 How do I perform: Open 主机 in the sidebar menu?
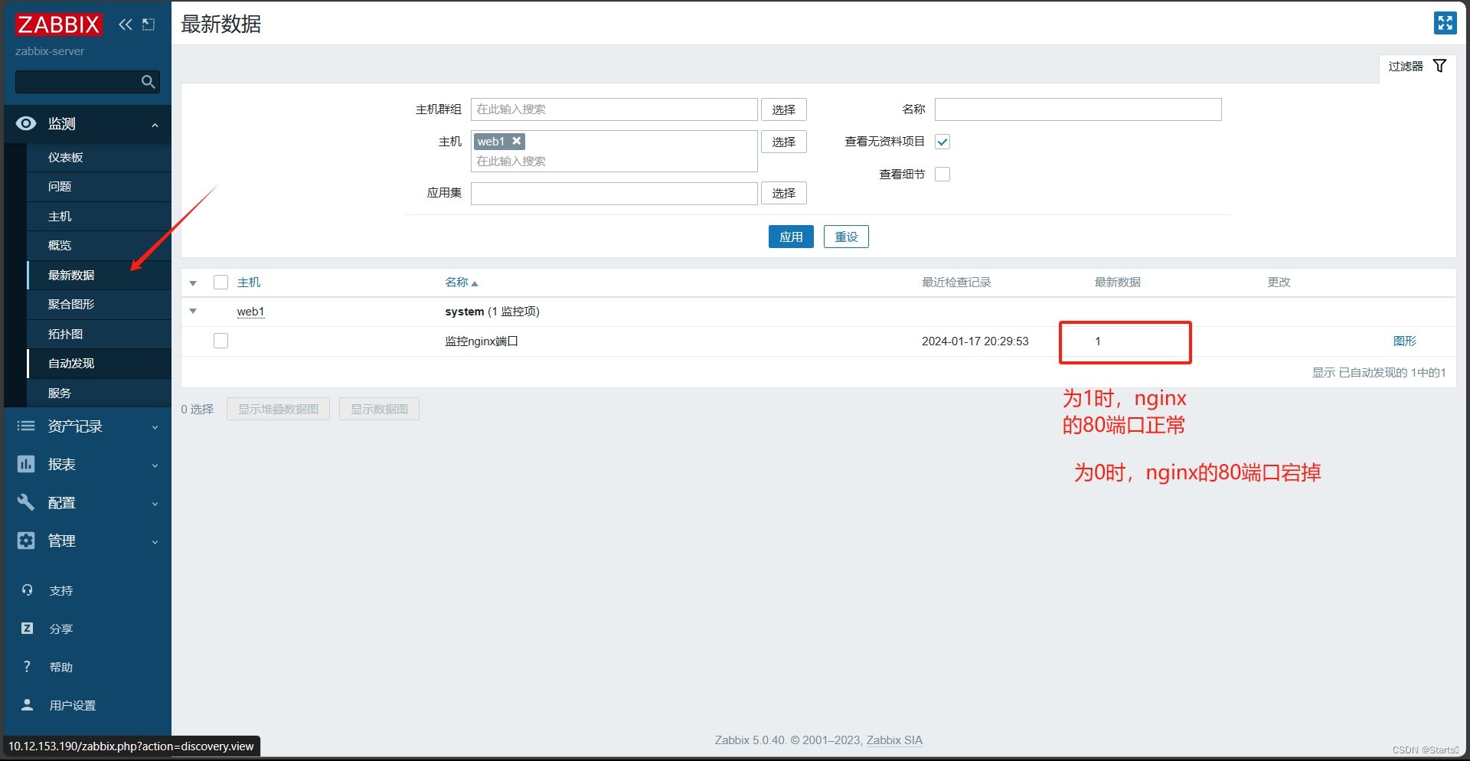(99, 216)
